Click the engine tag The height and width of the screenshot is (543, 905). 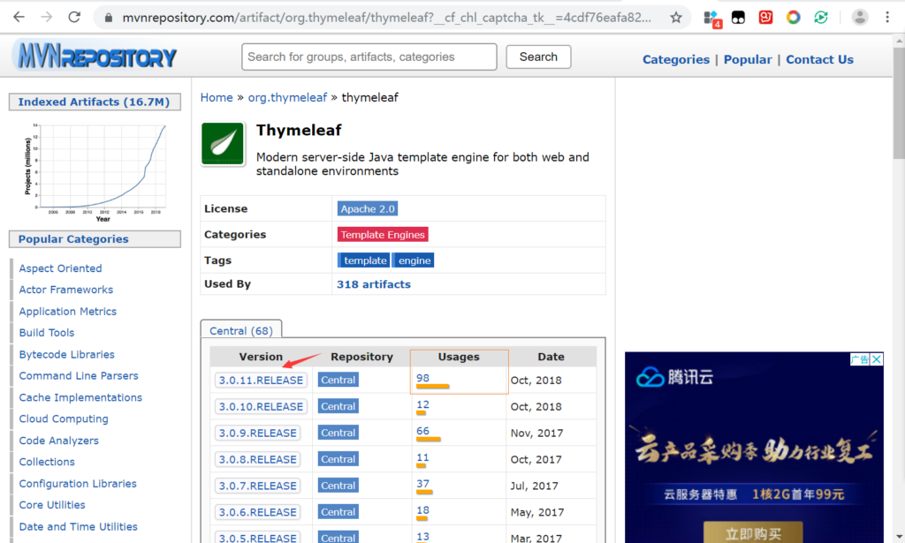click(414, 260)
